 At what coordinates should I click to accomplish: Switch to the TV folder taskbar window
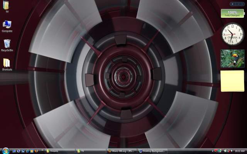90,151
